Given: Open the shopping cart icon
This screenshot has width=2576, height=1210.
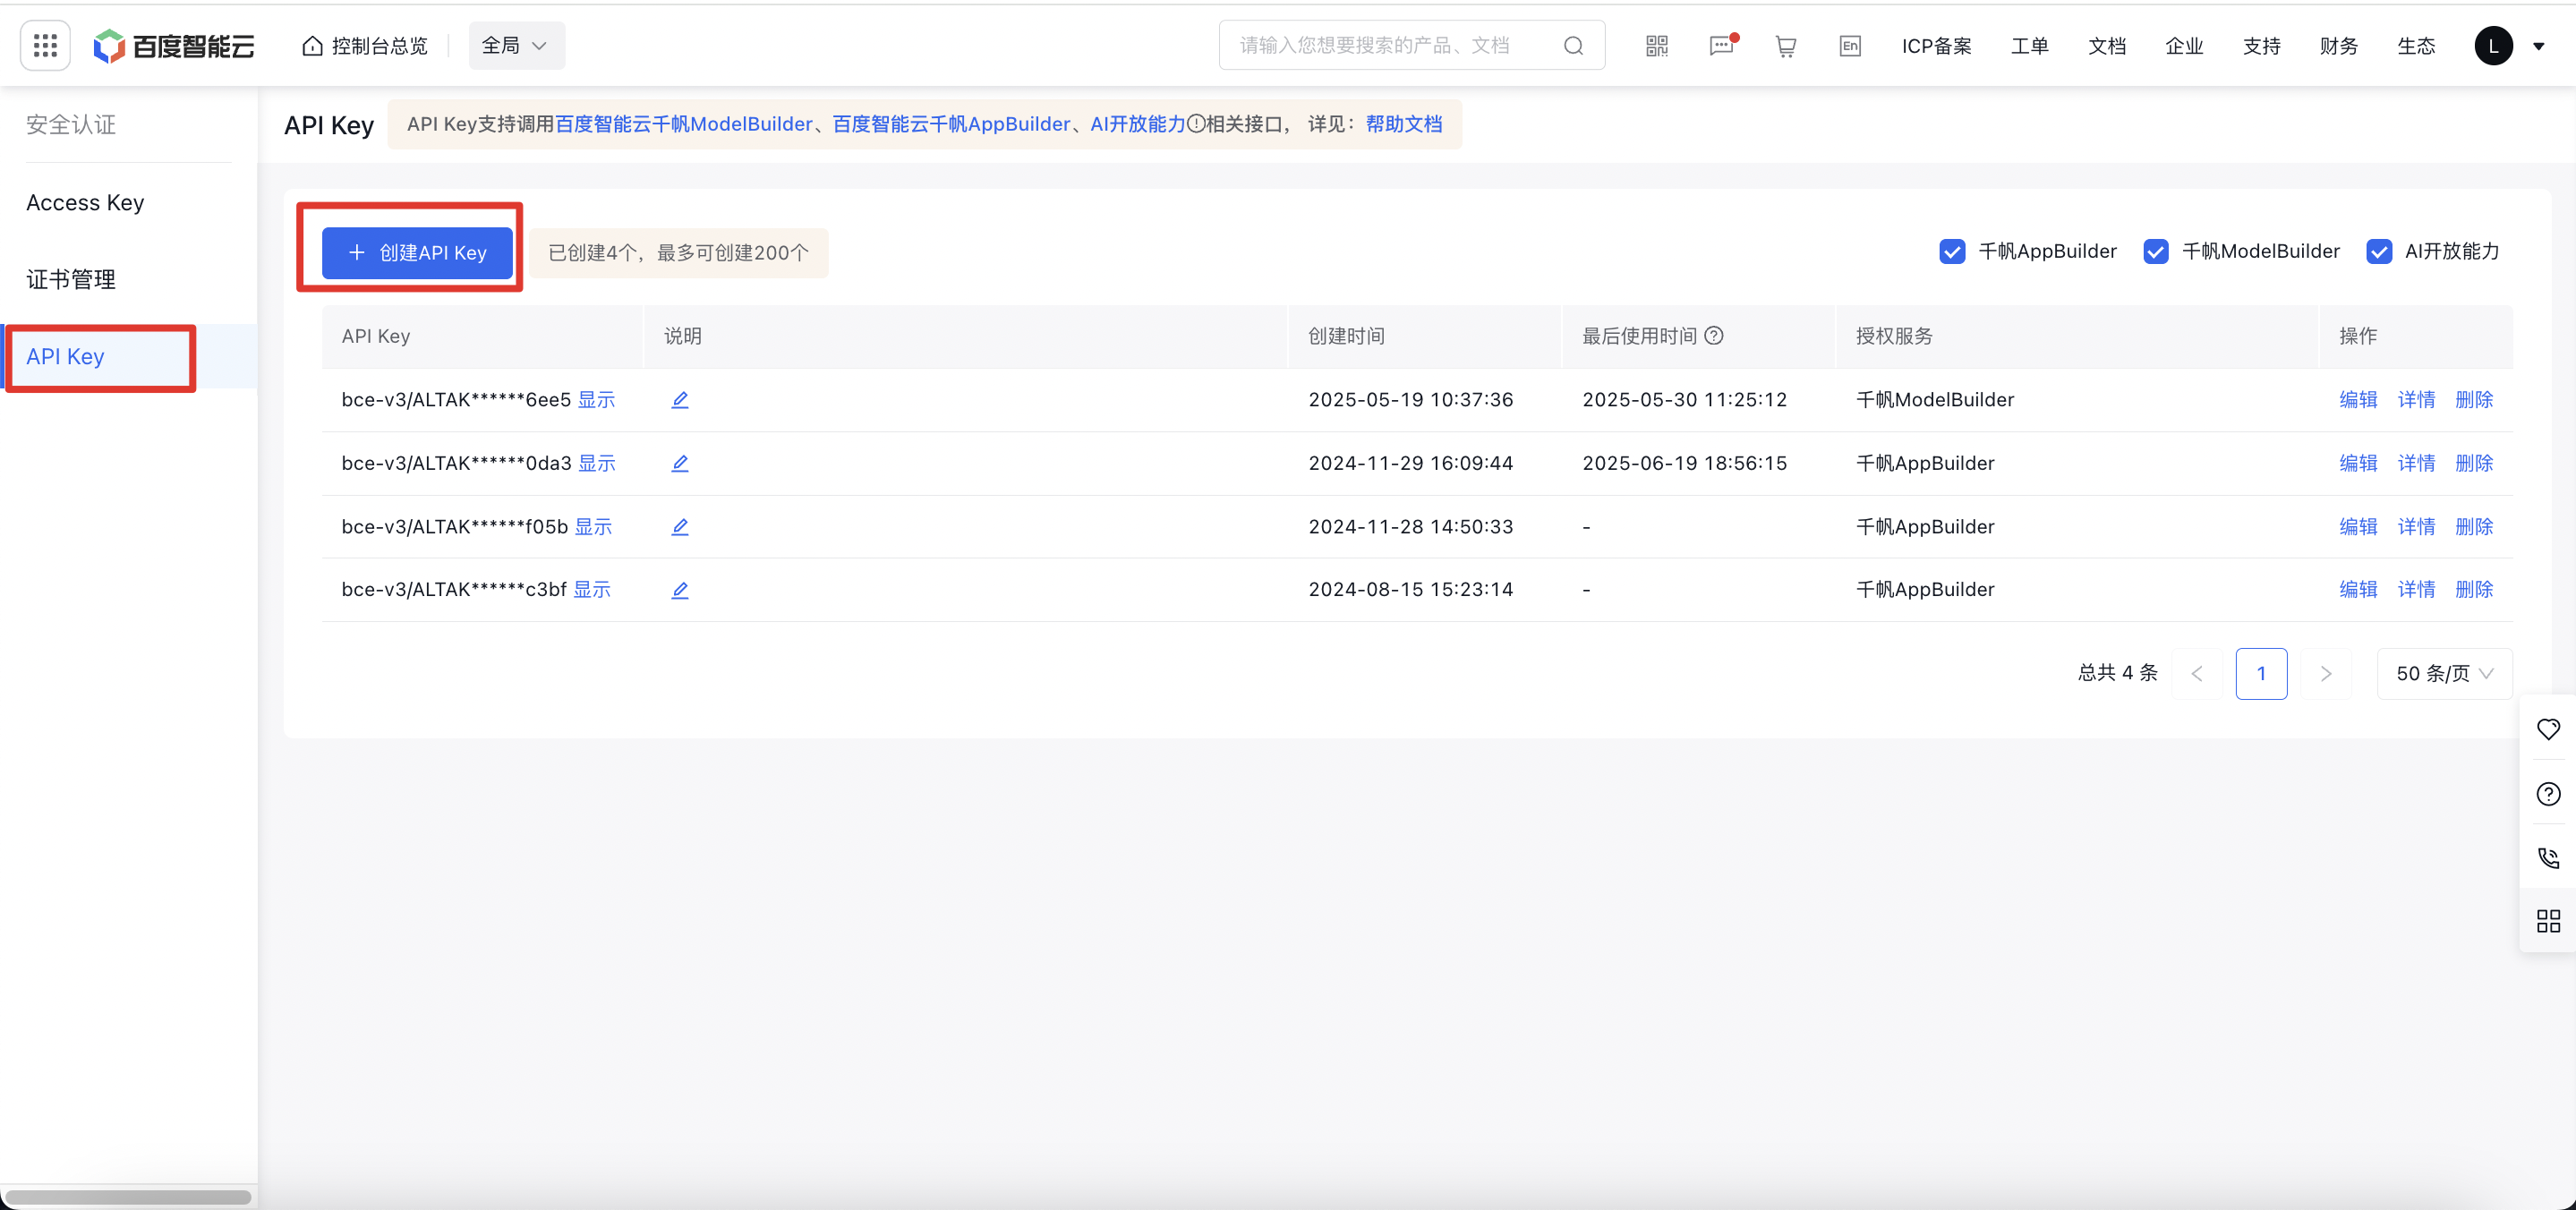Looking at the screenshot, I should pos(1786,46).
